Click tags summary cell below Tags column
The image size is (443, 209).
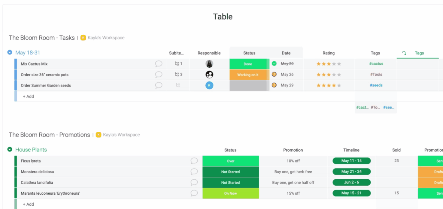(x=376, y=107)
